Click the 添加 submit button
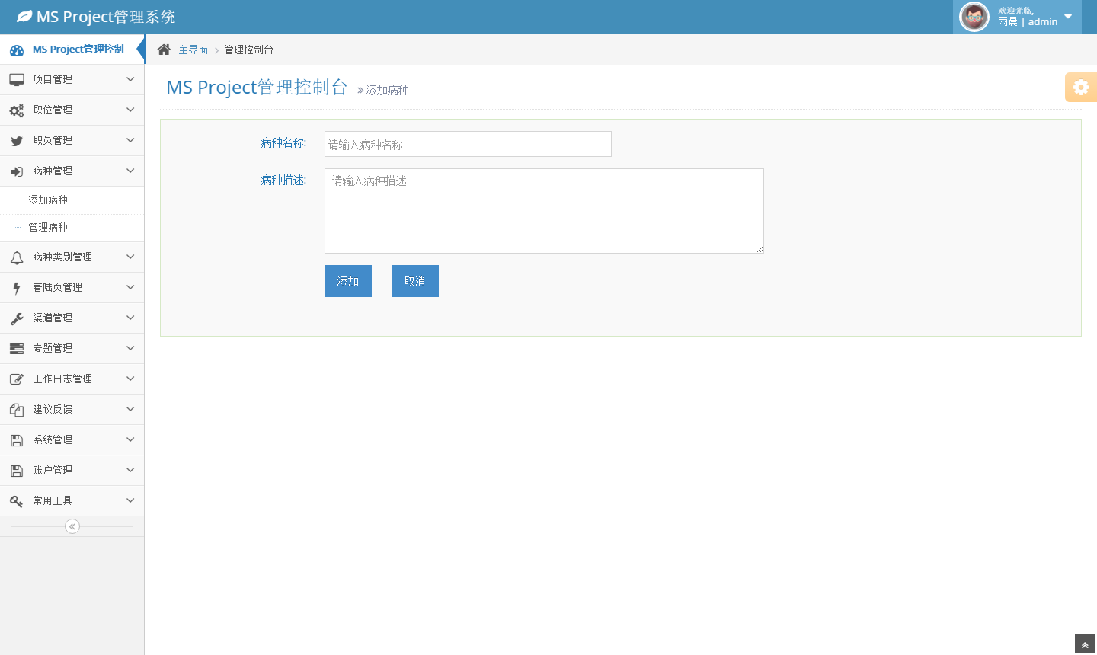This screenshot has width=1097, height=655. (x=348, y=281)
